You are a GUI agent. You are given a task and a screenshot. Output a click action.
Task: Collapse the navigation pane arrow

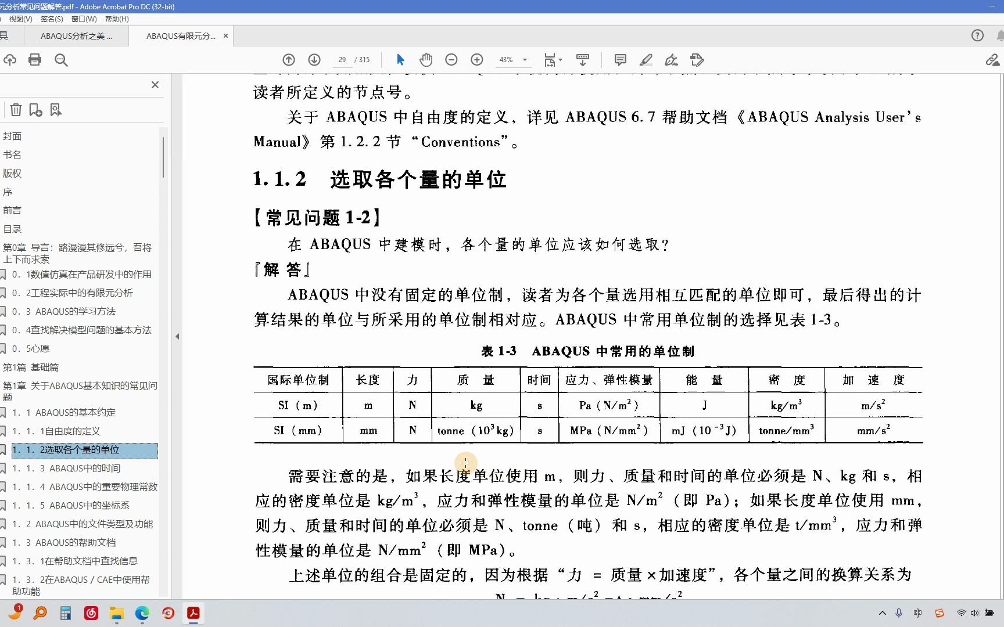tap(177, 336)
